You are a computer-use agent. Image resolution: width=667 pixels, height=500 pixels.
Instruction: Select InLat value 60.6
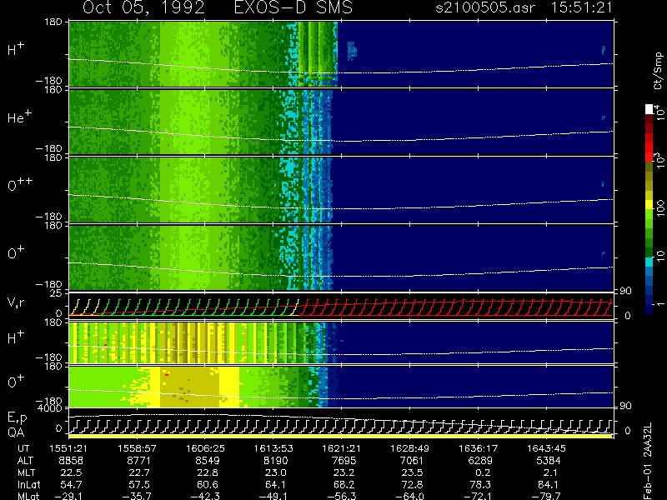[208, 485]
